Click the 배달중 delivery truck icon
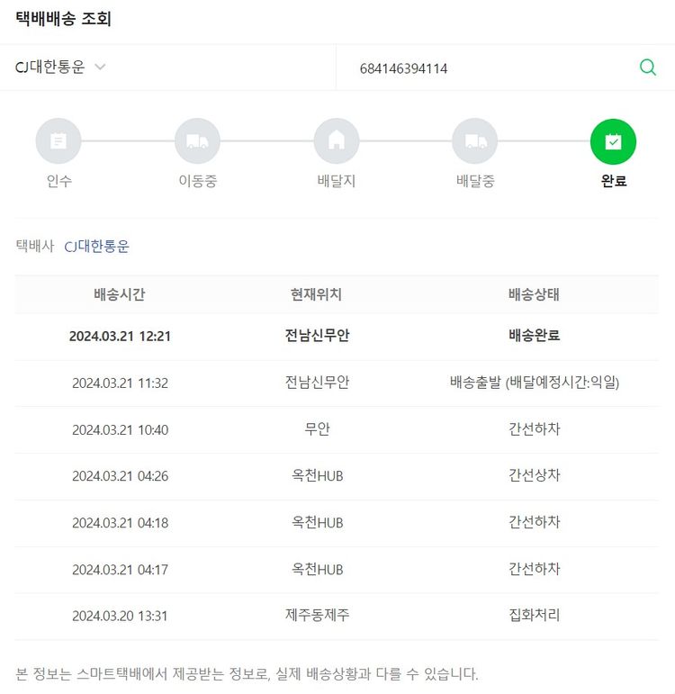 point(475,141)
